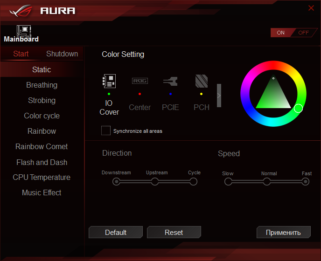
Task: Set direction to Cycle
Action: coord(193,181)
